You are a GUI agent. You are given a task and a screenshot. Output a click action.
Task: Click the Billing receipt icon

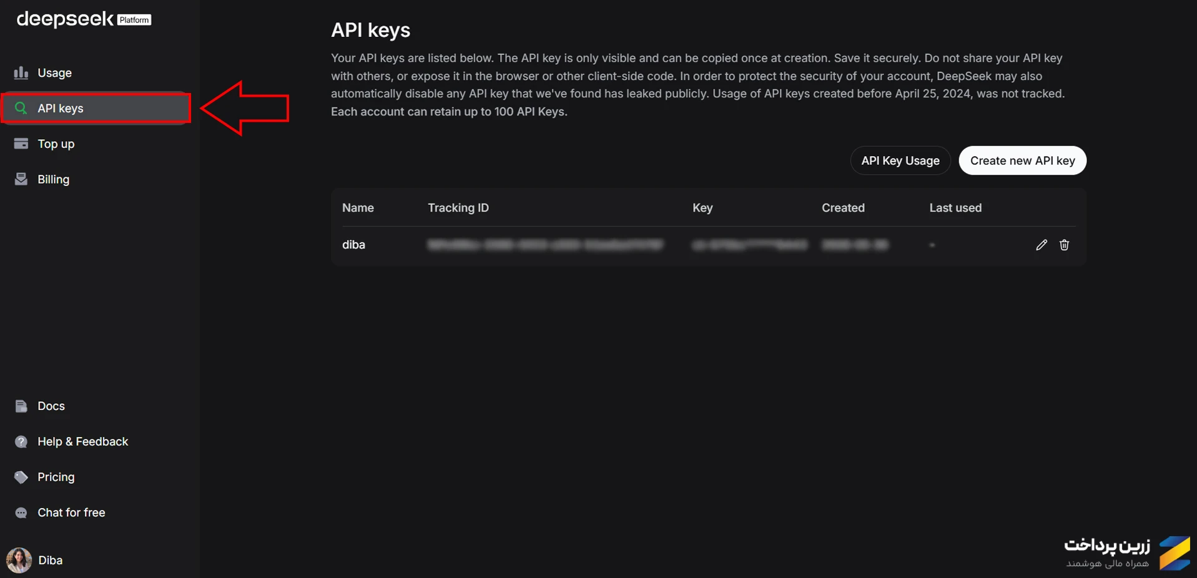21,179
